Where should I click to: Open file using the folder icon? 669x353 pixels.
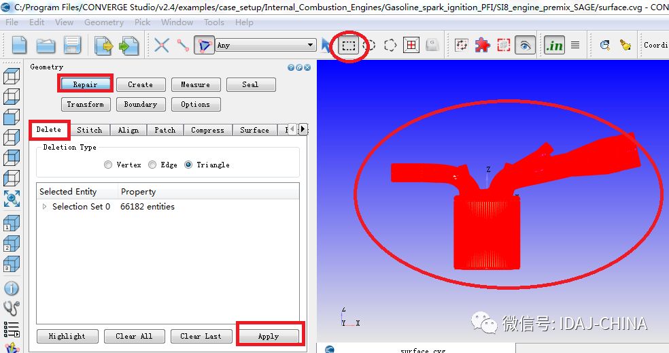(x=46, y=46)
